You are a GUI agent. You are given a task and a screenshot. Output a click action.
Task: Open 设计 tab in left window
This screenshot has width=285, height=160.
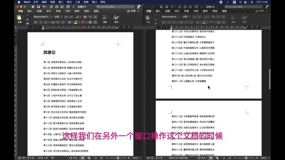coord(49,11)
